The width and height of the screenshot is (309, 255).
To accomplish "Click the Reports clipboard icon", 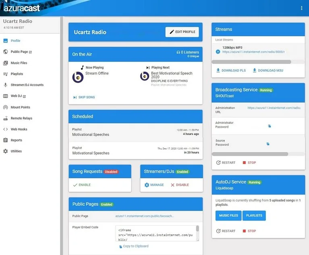I will pos(6,140).
